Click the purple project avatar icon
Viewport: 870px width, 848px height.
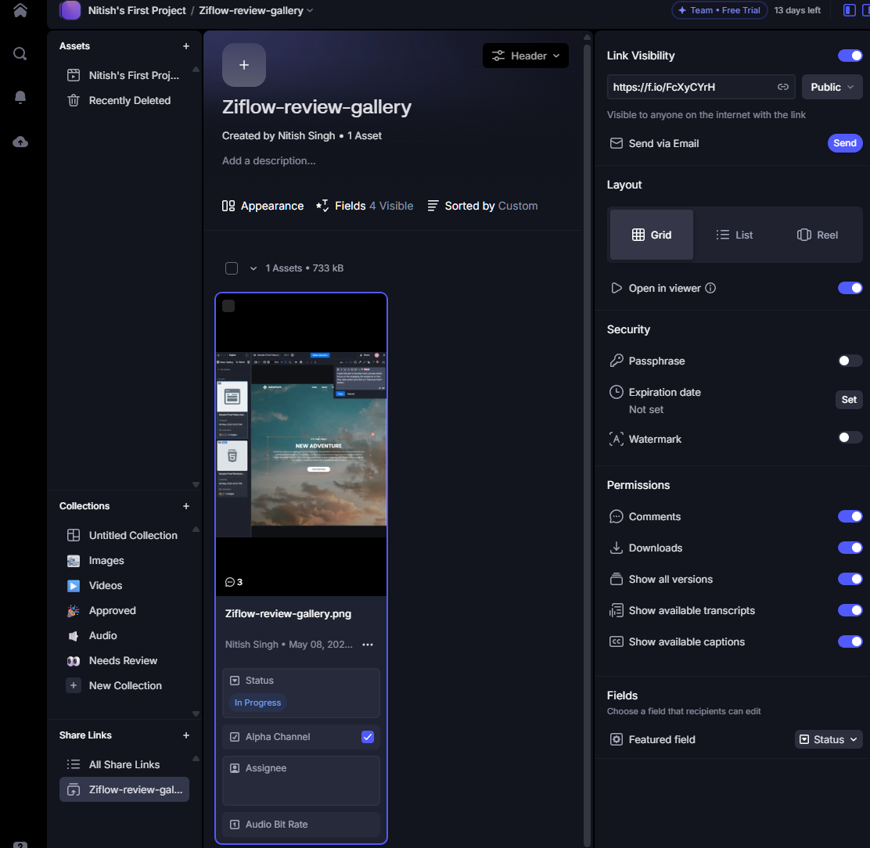click(x=70, y=10)
